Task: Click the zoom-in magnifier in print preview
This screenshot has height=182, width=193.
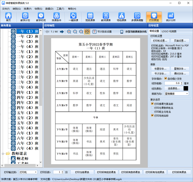Action: [69, 32]
